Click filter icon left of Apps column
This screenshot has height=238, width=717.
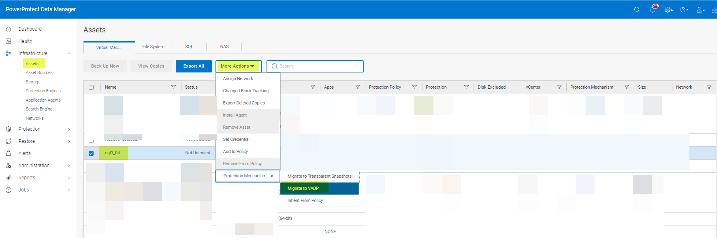tap(313, 87)
